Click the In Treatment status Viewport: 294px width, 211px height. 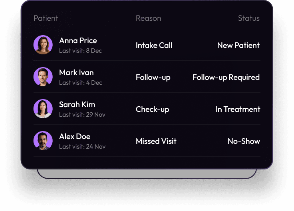(x=238, y=109)
